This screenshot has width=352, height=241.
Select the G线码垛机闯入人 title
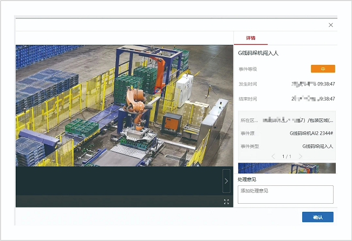pyautogui.click(x=258, y=53)
